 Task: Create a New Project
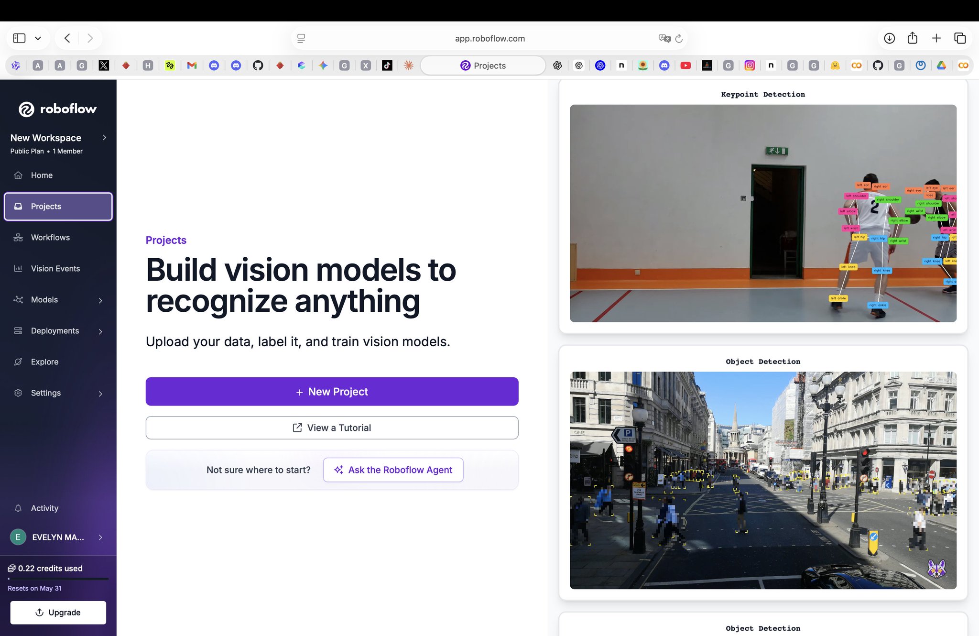tap(332, 392)
